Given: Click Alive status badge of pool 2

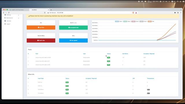Looking at the screenshot, I should coord(109,61).
